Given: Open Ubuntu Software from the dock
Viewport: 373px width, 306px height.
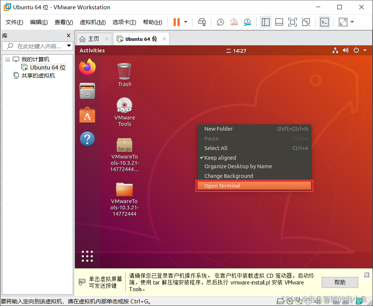Looking at the screenshot, I should (87, 115).
